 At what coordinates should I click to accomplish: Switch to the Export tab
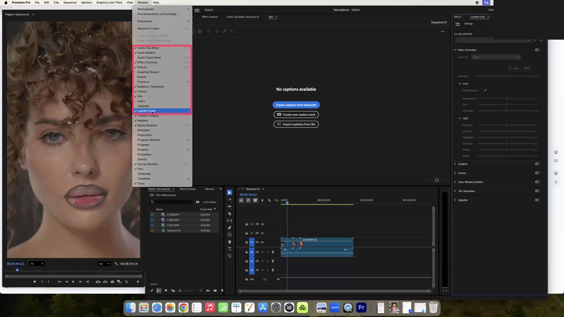coord(209,10)
